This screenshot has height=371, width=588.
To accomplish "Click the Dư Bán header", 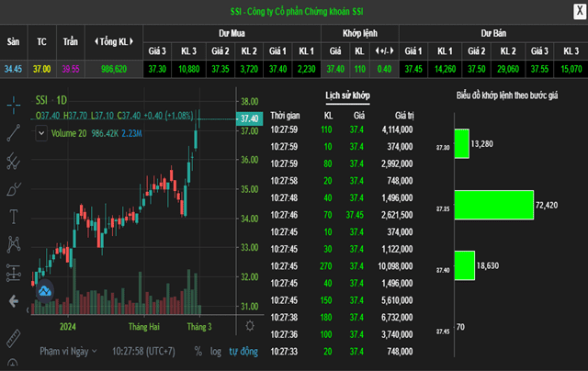I will point(493,33).
